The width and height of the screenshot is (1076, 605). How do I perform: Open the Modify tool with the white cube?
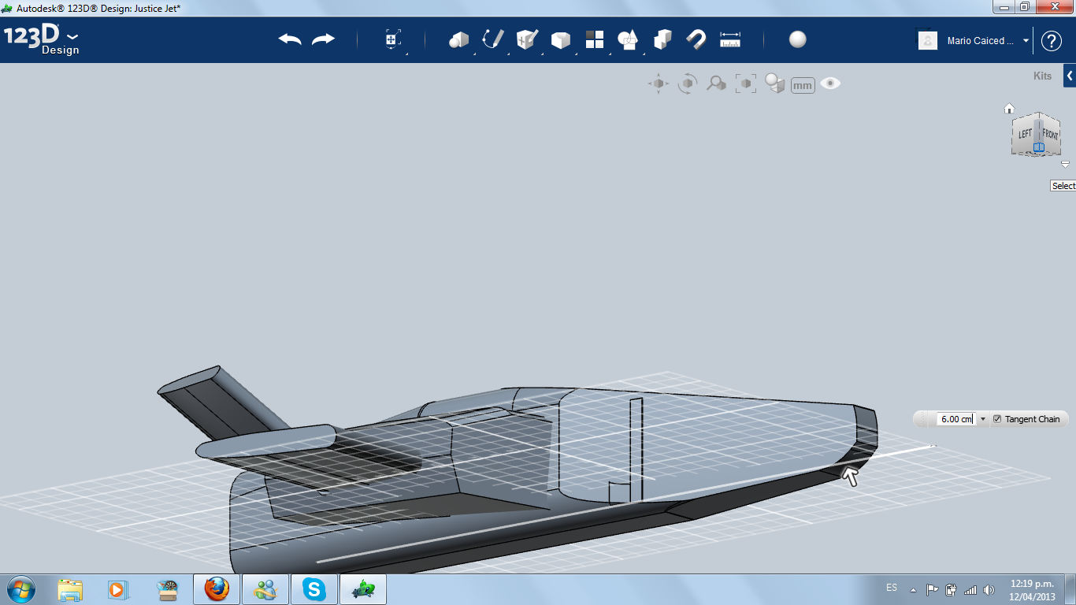tap(561, 39)
